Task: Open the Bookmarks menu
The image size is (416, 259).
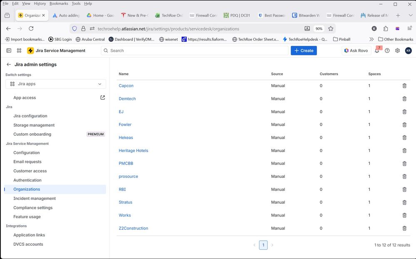Action: click(59, 3)
